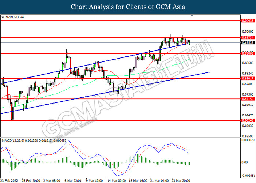
Task: Click the 23 Feb 2022 date label
Action: pos(9,180)
